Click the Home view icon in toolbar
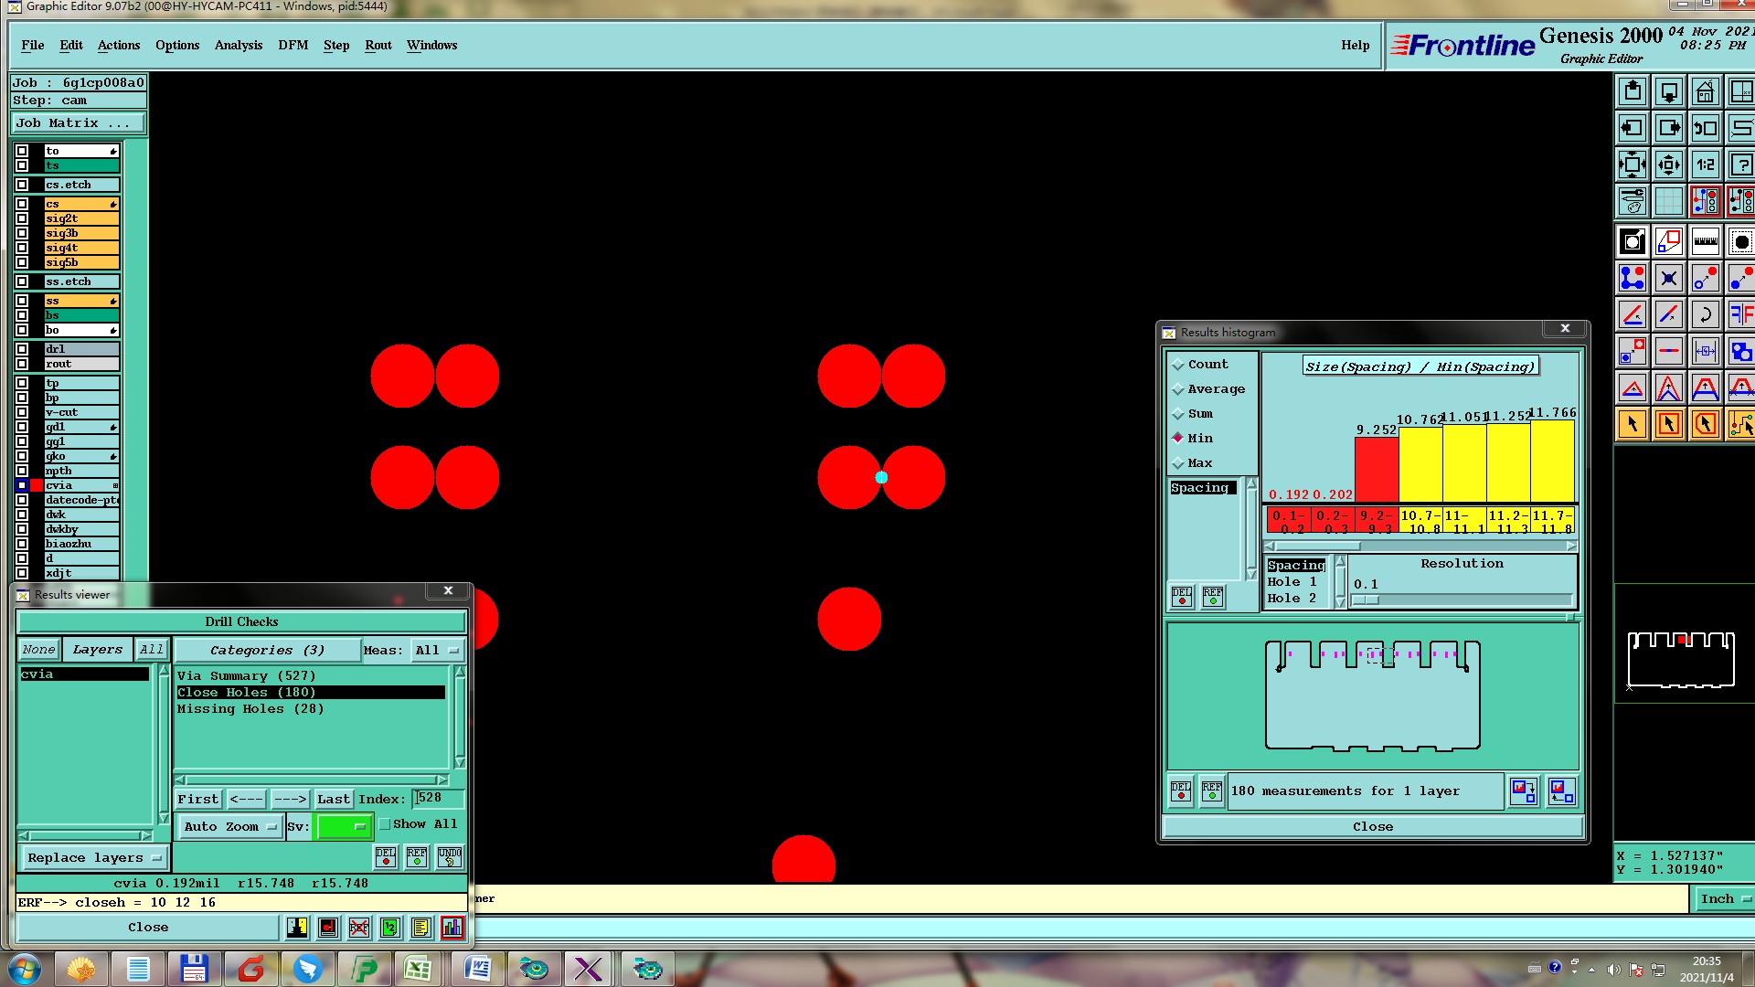This screenshot has width=1755, height=987. coord(1705,91)
